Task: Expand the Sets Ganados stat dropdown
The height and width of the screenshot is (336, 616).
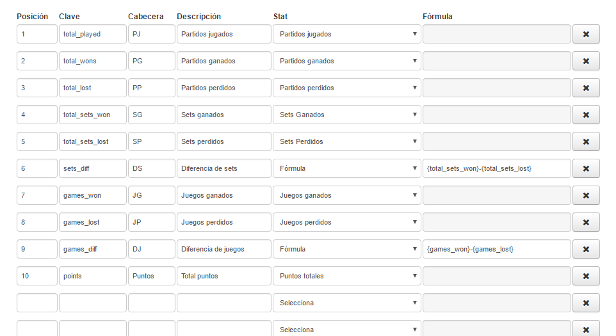Action: click(347, 115)
